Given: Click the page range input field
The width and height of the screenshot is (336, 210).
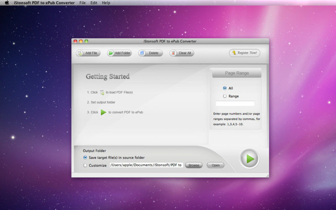Looking at the screenshot, I should coord(235,103).
